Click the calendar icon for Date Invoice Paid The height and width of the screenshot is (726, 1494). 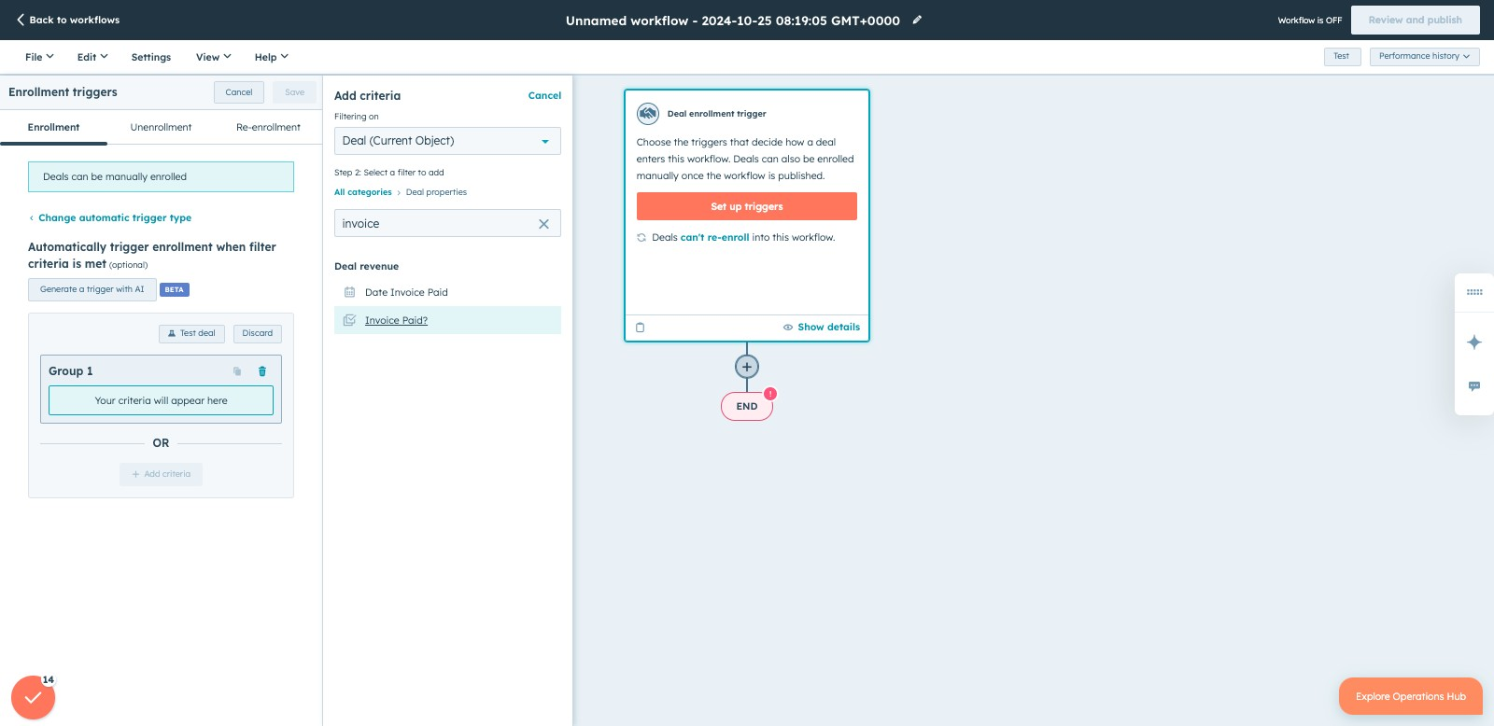tap(350, 292)
